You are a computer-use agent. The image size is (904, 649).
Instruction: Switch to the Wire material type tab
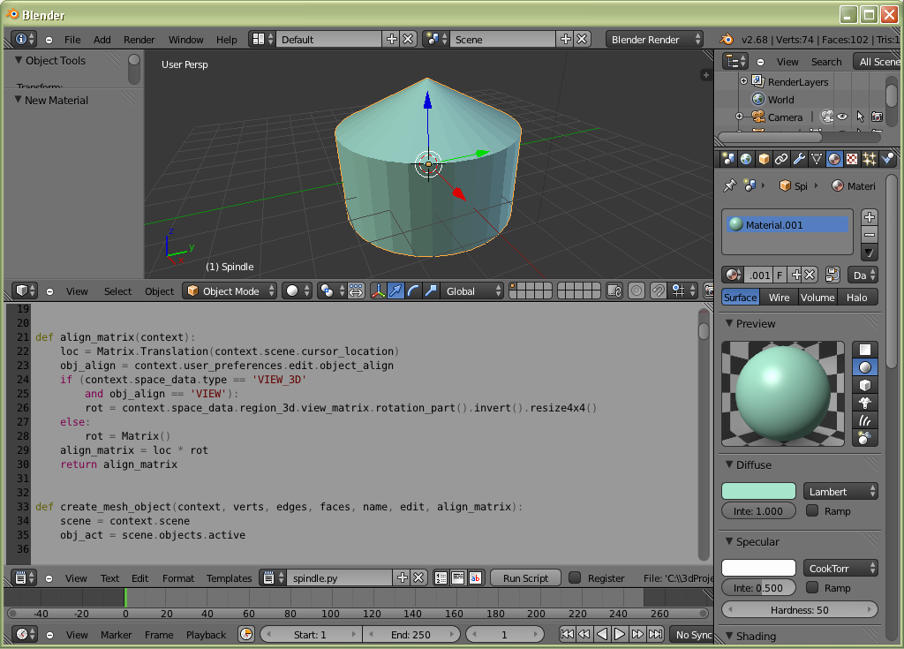(x=779, y=297)
